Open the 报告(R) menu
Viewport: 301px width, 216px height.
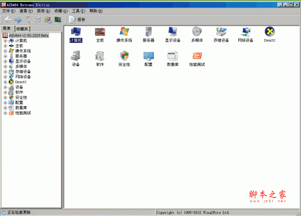(x=44, y=11)
